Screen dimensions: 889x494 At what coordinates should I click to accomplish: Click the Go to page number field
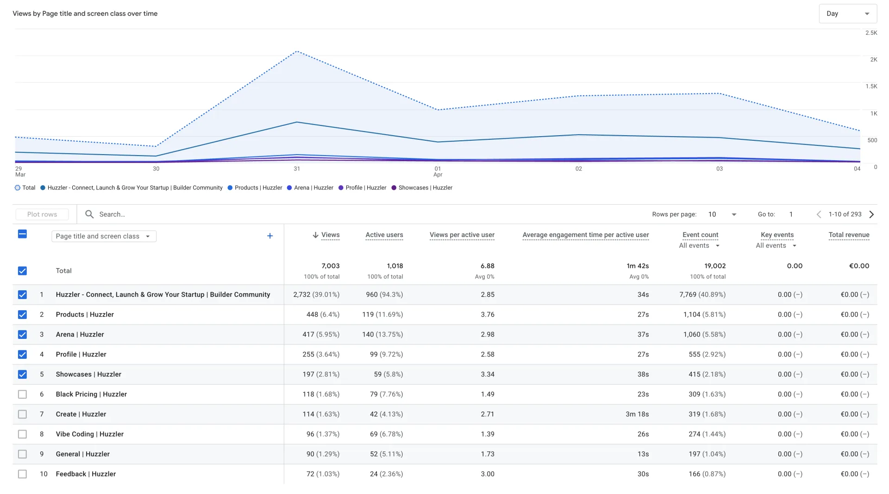[792, 214]
